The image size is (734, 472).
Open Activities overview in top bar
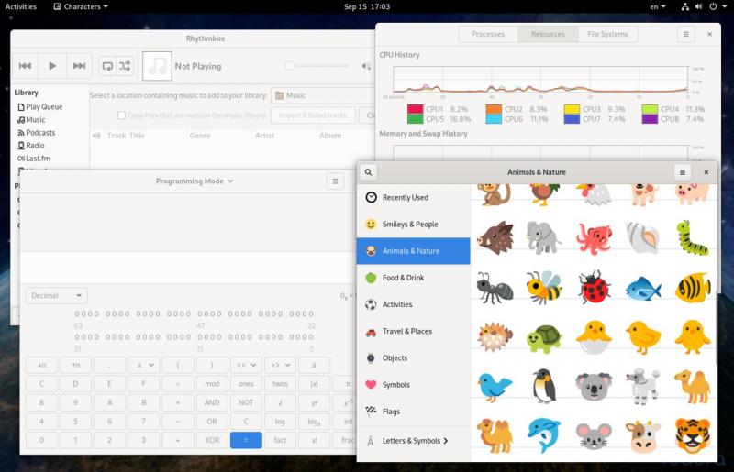(20, 6)
